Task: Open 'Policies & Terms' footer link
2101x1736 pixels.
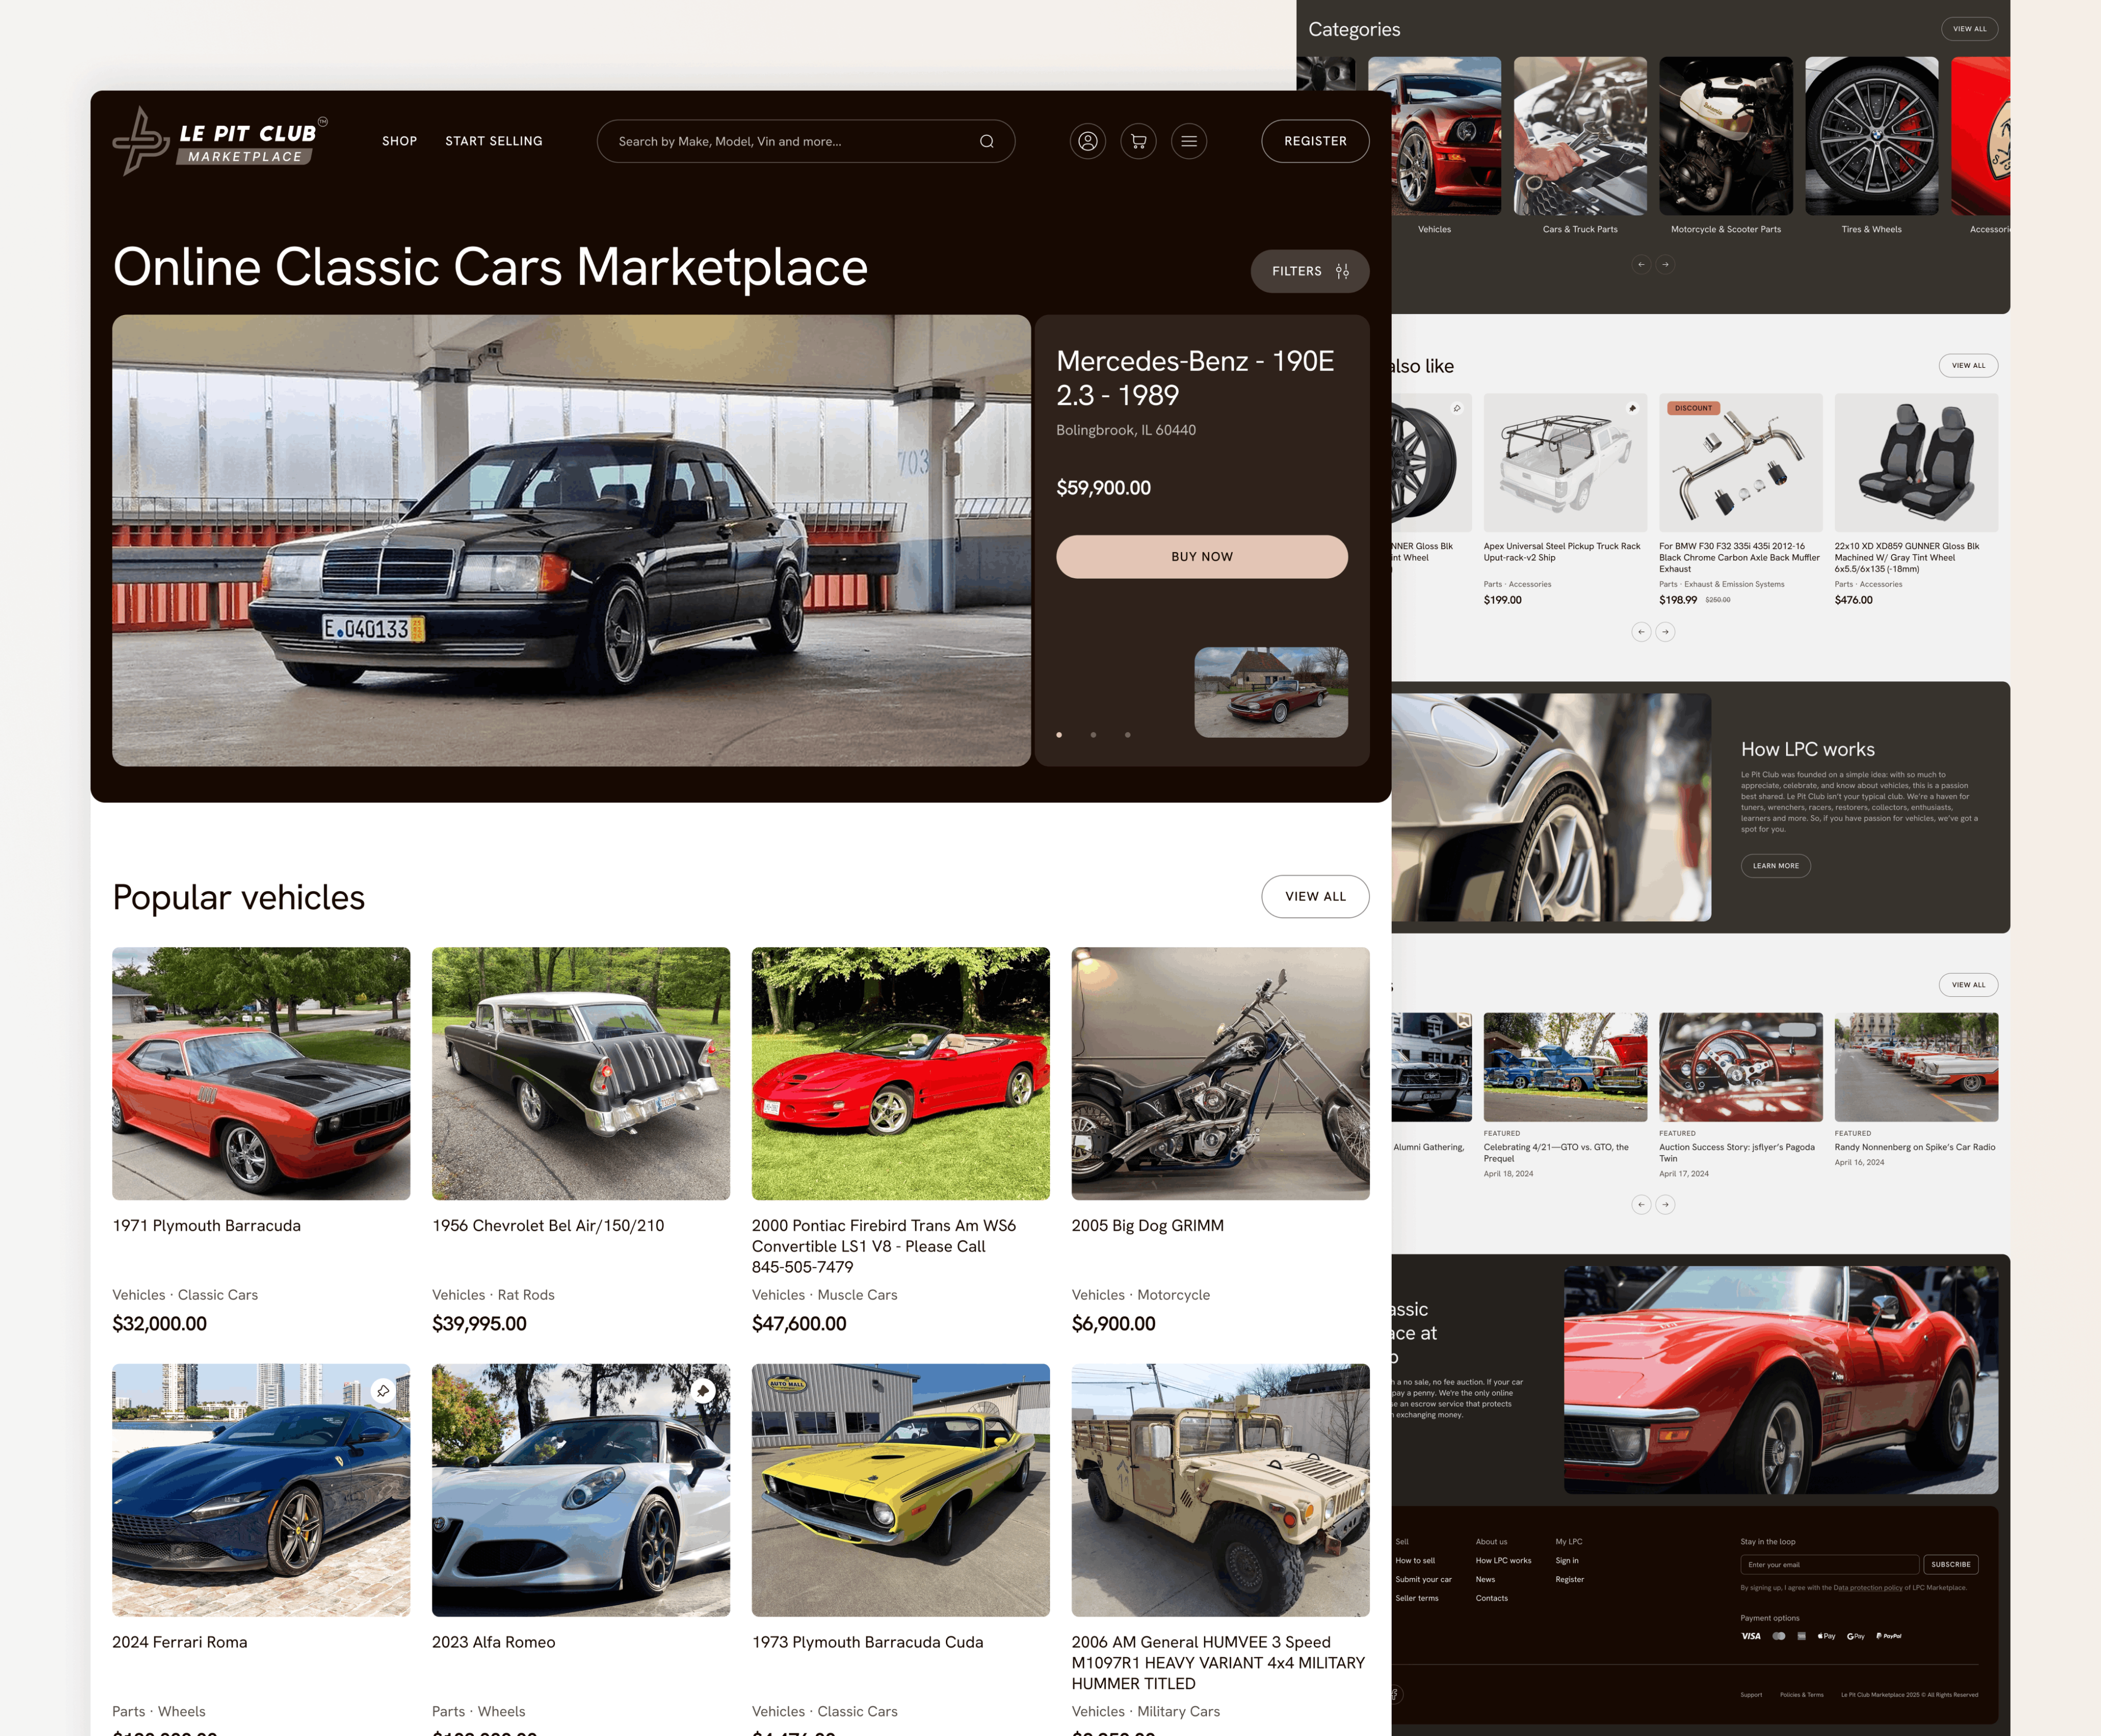Action: click(x=1801, y=1695)
